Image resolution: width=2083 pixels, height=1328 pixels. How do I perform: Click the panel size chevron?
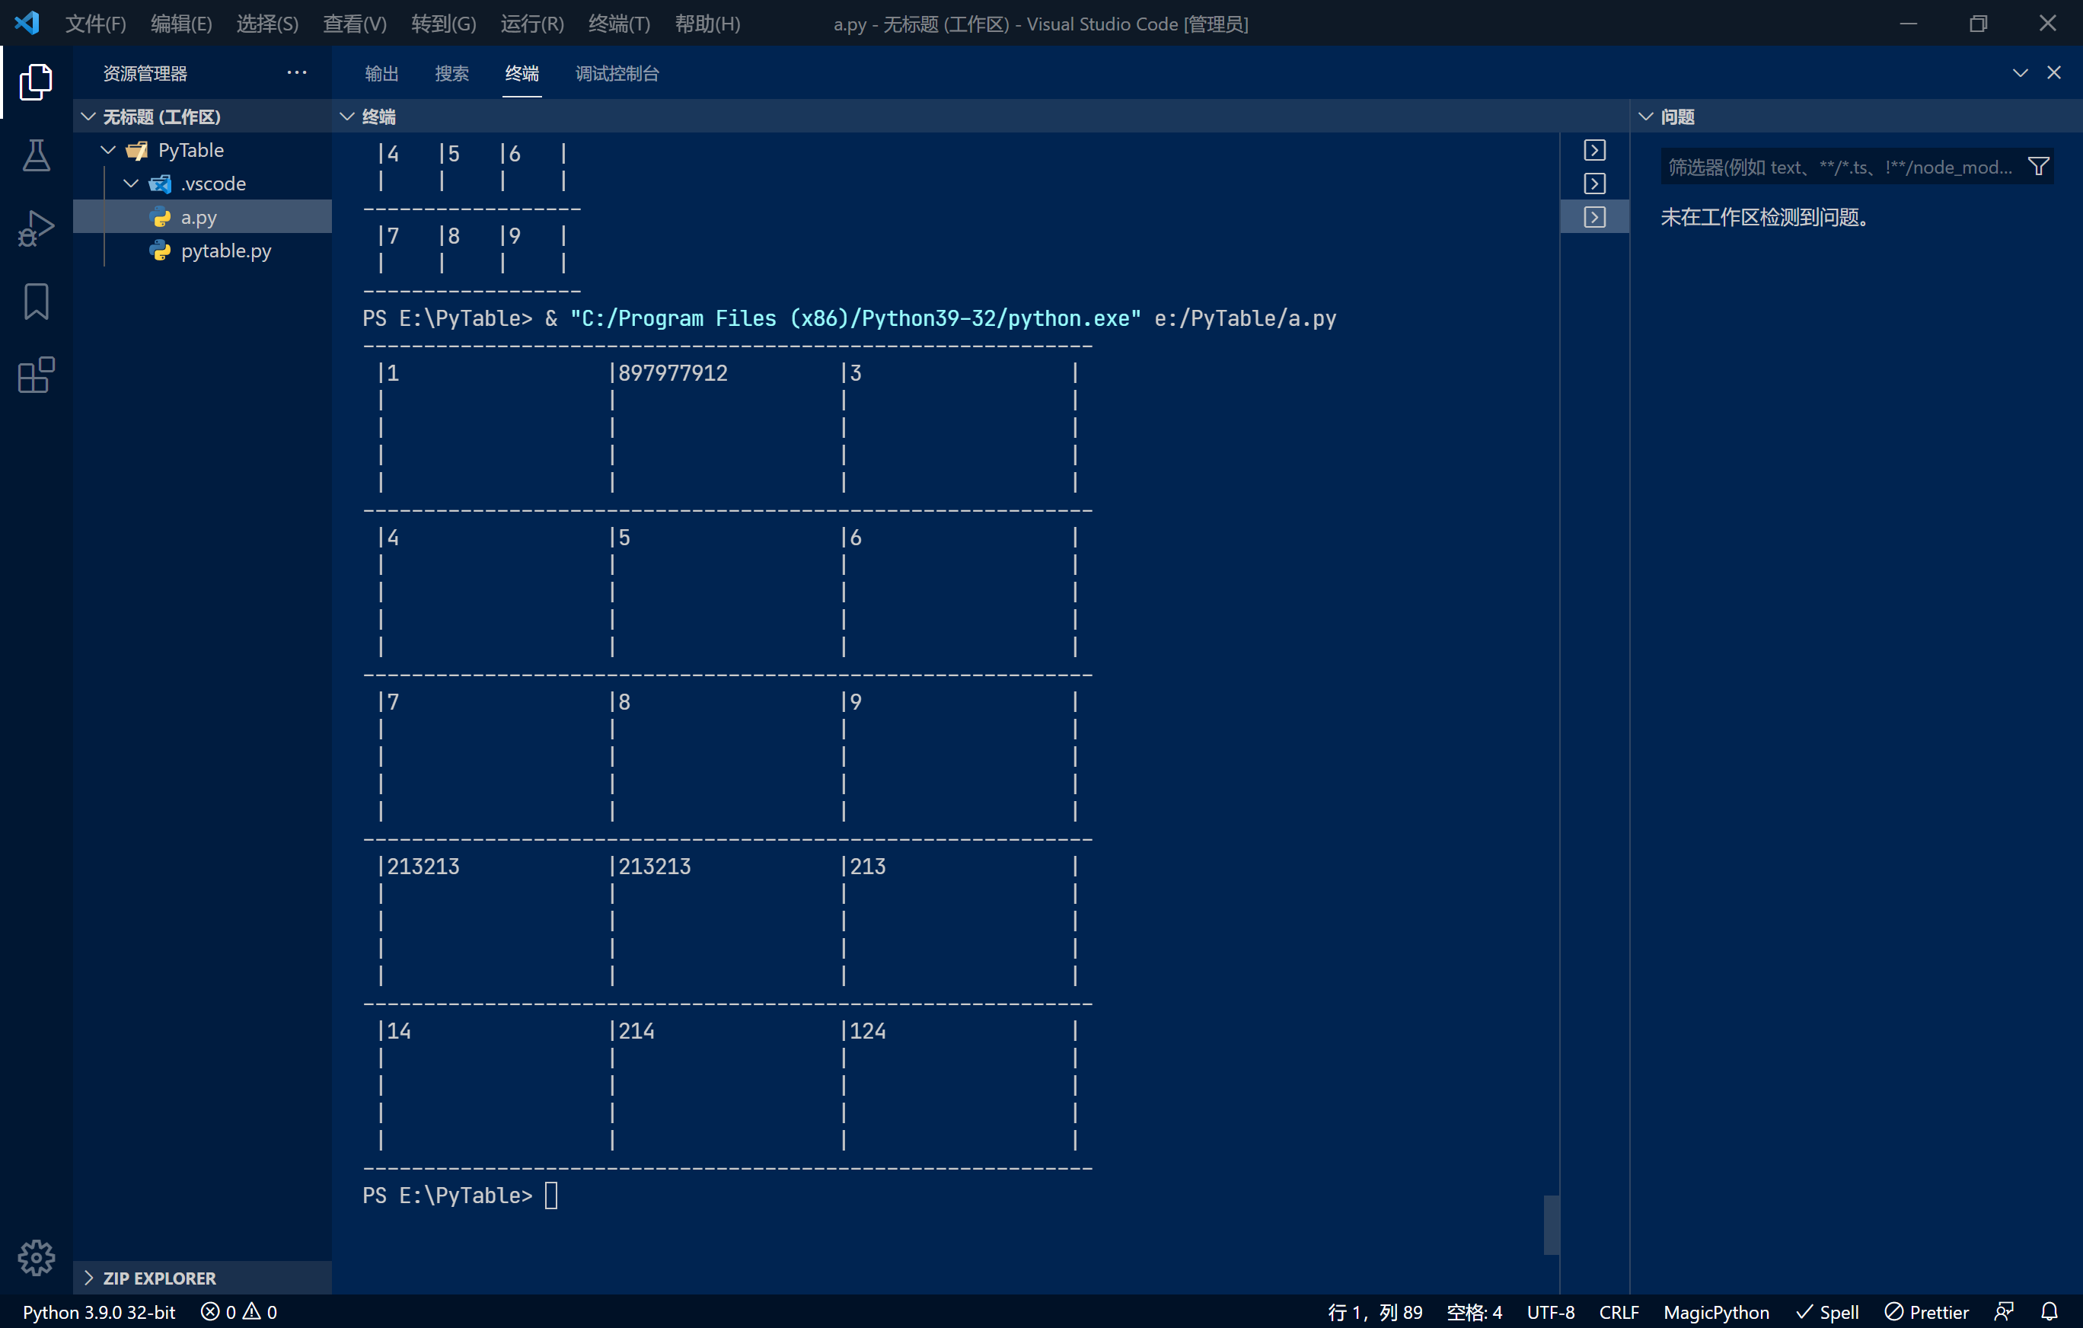click(2020, 72)
